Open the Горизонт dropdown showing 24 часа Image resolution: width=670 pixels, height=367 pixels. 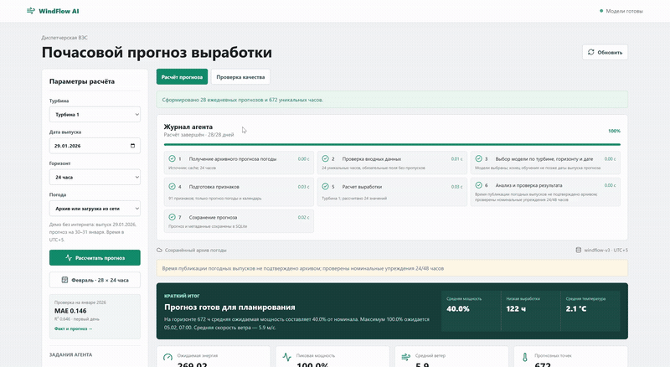click(x=95, y=177)
